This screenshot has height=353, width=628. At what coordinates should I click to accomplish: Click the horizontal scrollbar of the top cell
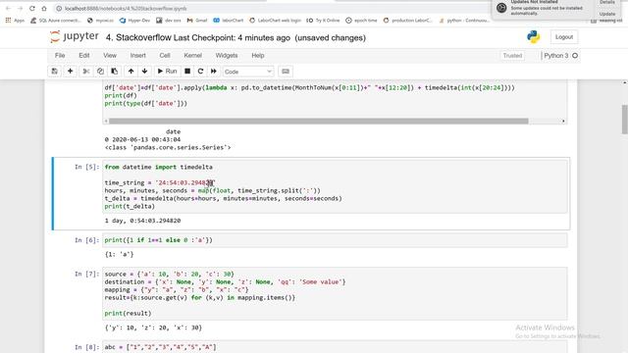pyautogui.click(x=318, y=121)
